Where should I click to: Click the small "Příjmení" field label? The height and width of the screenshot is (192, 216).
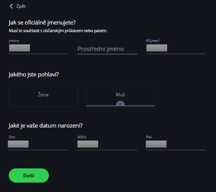coord(153,41)
